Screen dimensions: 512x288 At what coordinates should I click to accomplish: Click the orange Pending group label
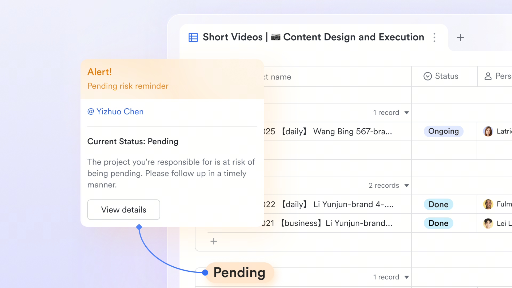click(239, 273)
